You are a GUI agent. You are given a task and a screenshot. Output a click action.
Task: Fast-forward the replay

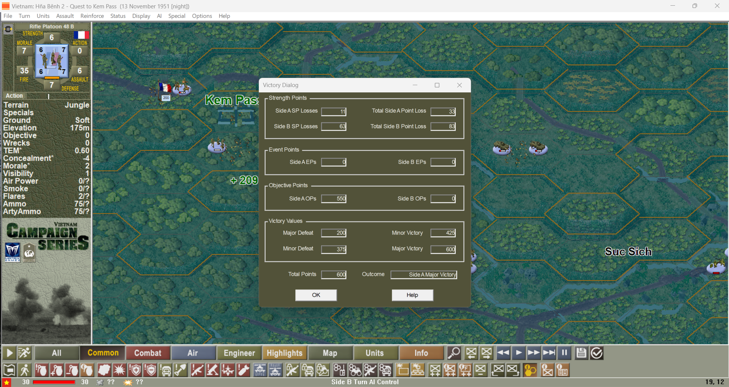pyautogui.click(x=534, y=353)
